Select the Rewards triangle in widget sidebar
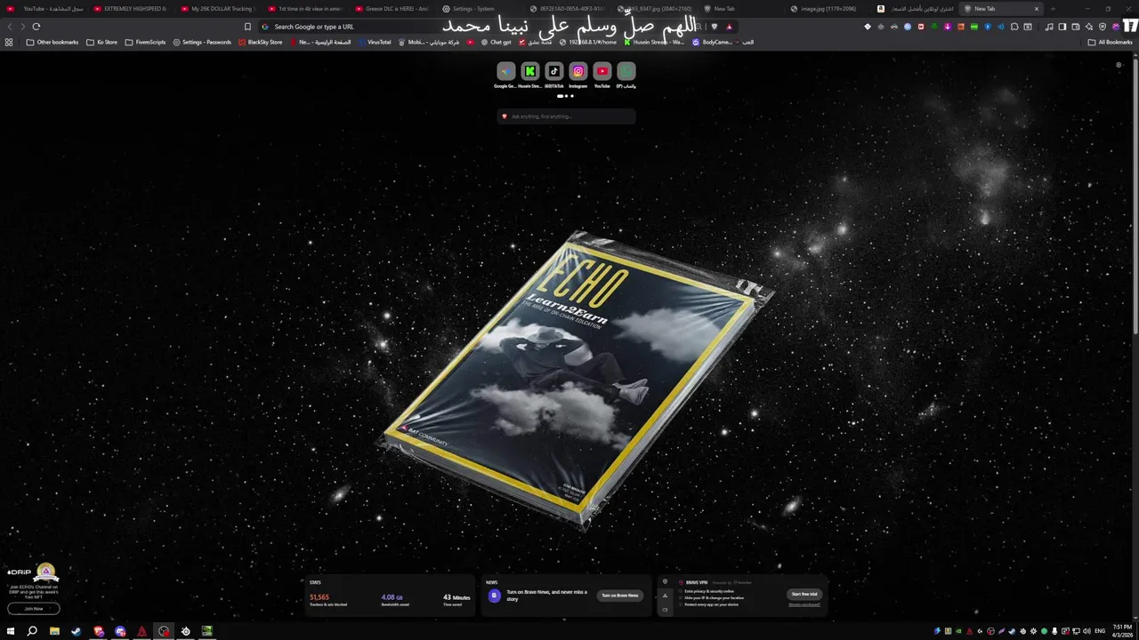Viewport: 1139px width, 640px height. pyautogui.click(x=665, y=596)
